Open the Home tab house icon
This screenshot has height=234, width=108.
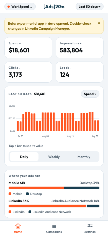[18, 226]
